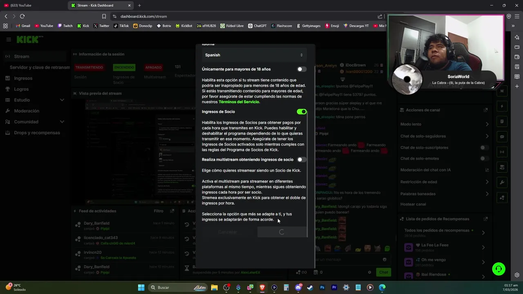Viewport: 523px width, 294px height.
Task: Open Brave sidebar Leo AI star icon
Action: click(517, 37)
